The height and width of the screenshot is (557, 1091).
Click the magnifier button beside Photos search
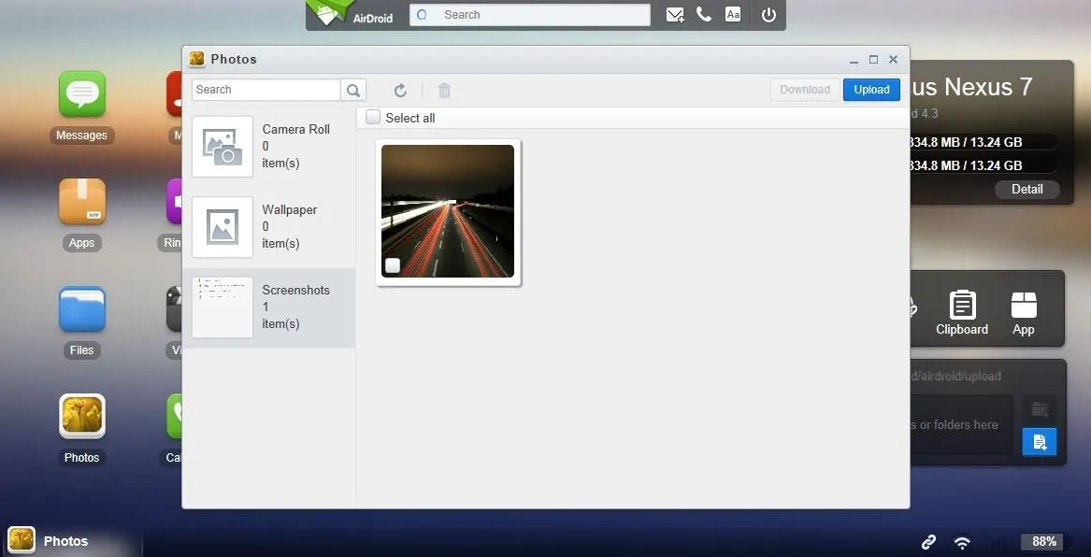point(353,90)
